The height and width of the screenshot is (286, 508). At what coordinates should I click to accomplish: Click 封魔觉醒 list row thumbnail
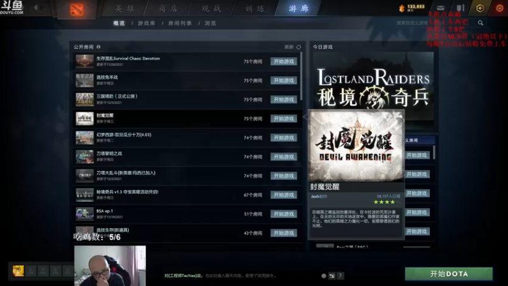click(84, 119)
